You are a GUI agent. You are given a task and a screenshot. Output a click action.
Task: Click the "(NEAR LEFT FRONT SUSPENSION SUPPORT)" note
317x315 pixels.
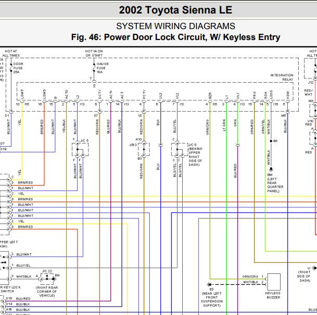pos(212,299)
